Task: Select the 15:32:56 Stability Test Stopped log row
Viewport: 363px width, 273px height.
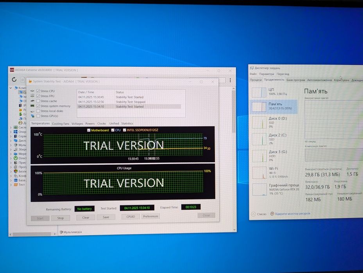Action: point(129,102)
